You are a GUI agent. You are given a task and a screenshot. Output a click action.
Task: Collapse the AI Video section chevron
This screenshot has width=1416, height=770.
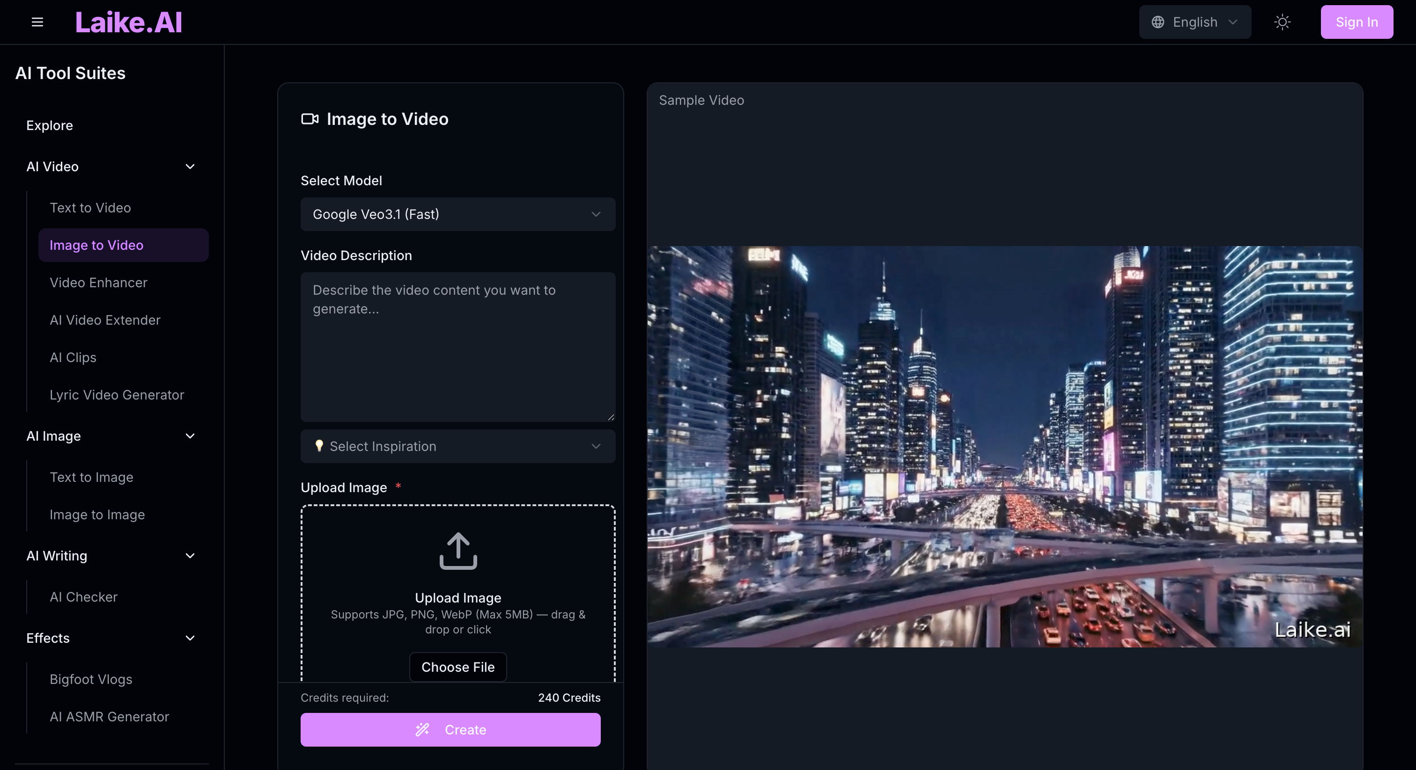point(190,167)
